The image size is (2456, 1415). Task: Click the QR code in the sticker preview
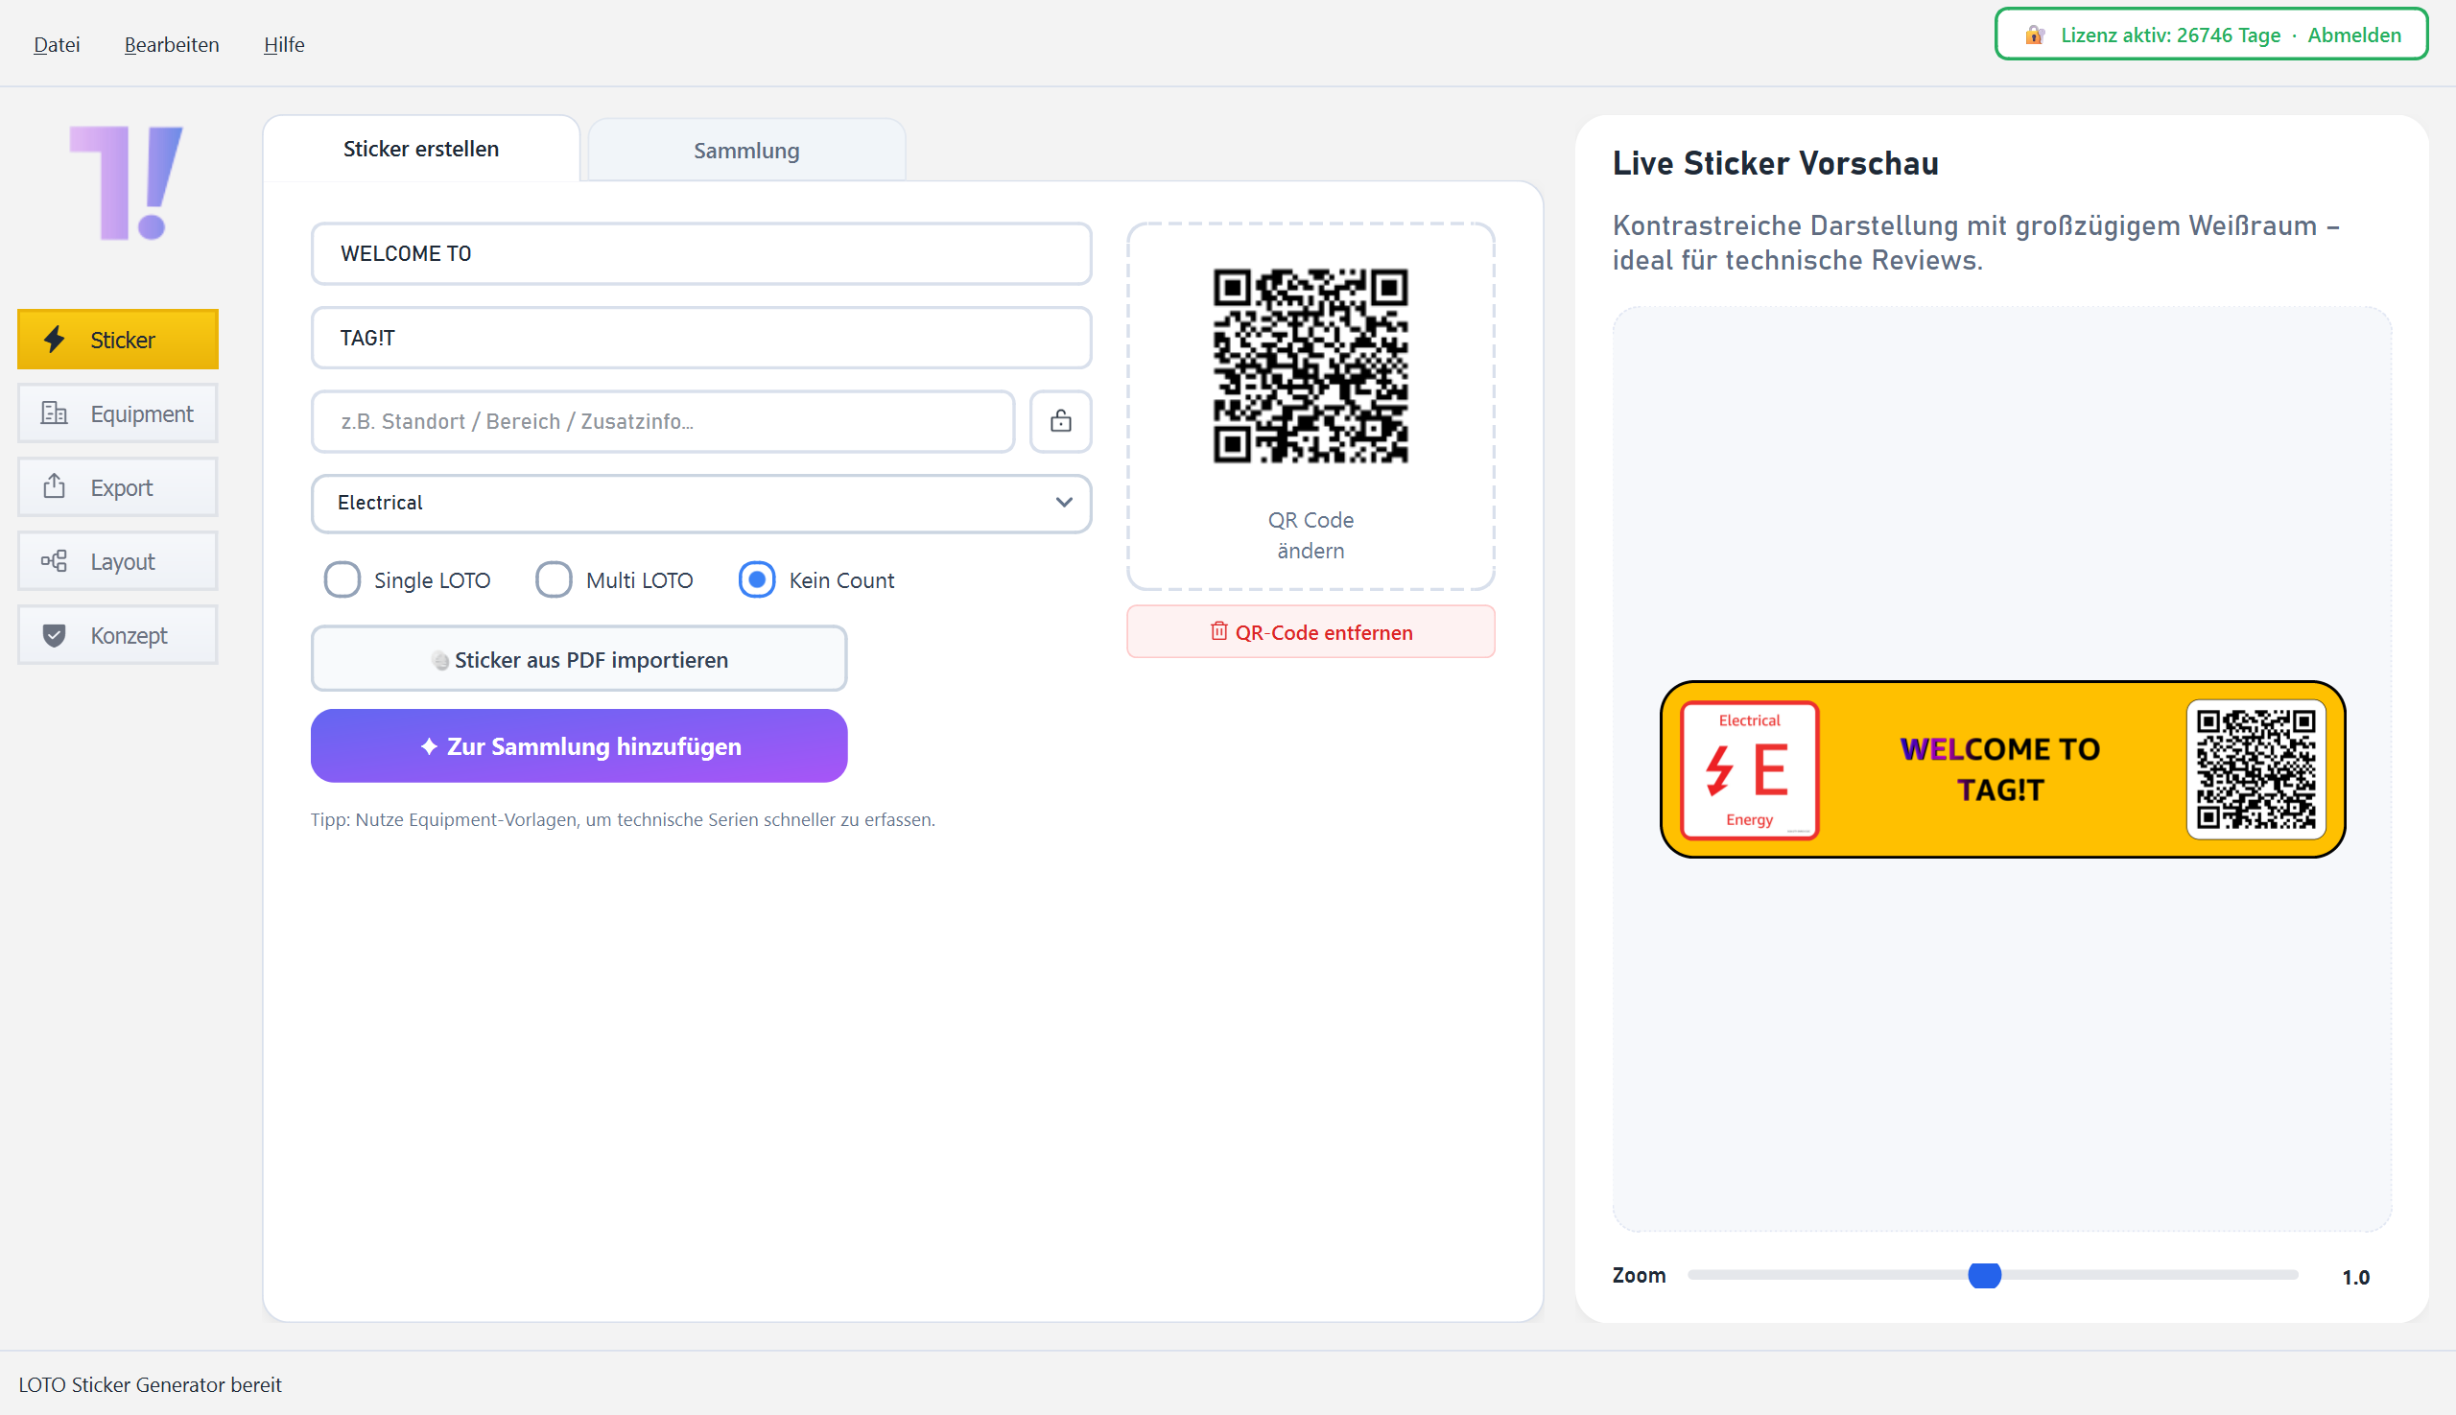[2255, 768]
